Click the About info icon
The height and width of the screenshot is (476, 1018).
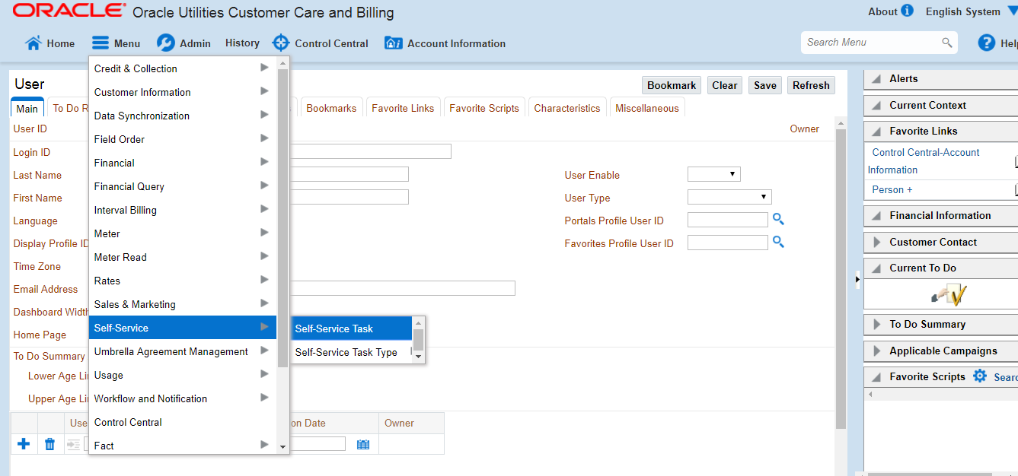[906, 11]
